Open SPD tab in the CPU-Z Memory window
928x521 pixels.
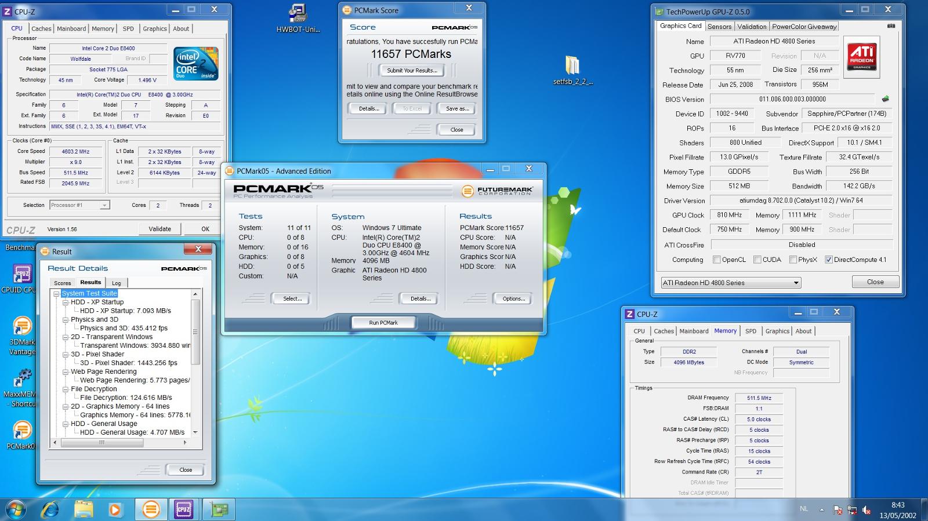click(x=751, y=331)
